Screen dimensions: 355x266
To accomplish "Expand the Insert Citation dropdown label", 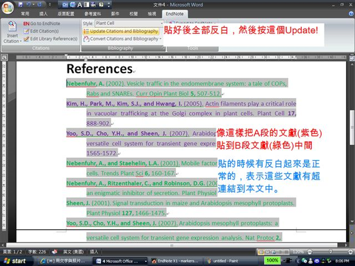I will click(x=12, y=38).
